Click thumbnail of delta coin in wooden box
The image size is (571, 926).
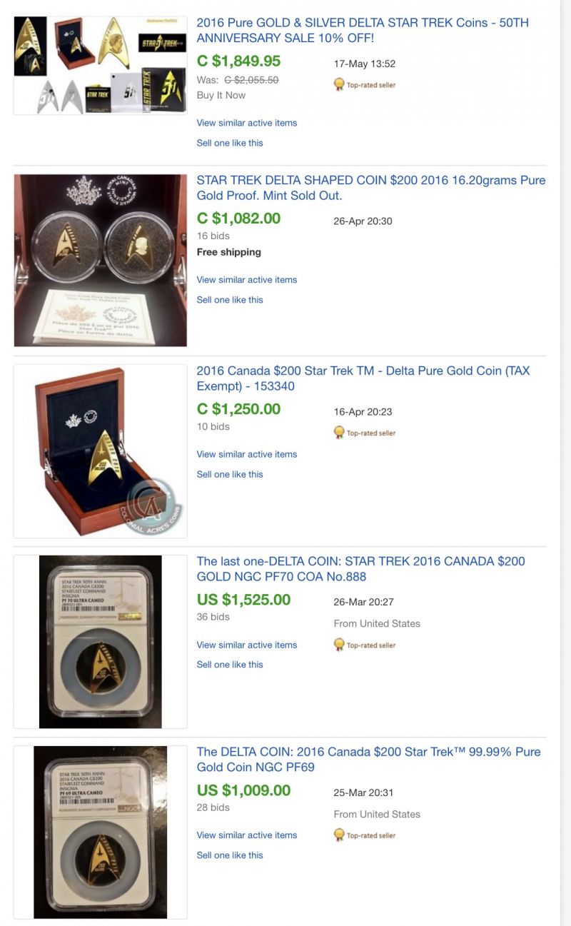point(101,451)
